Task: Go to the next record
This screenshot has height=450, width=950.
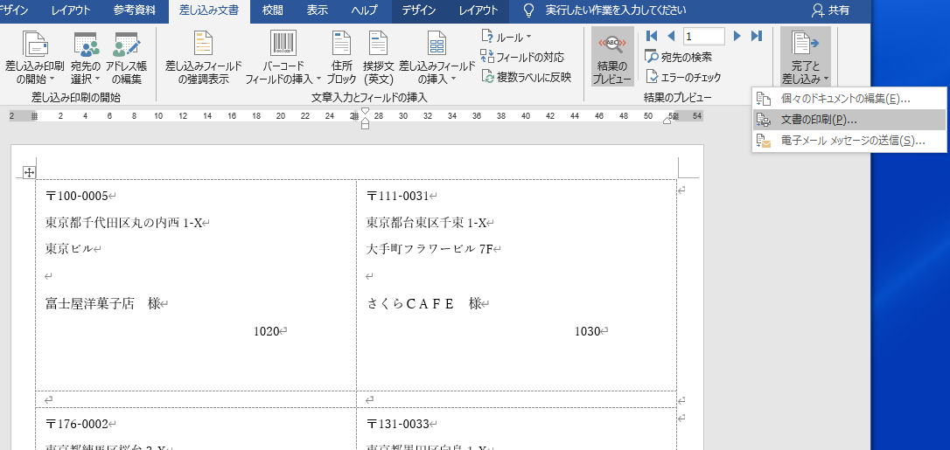Action: [737, 36]
